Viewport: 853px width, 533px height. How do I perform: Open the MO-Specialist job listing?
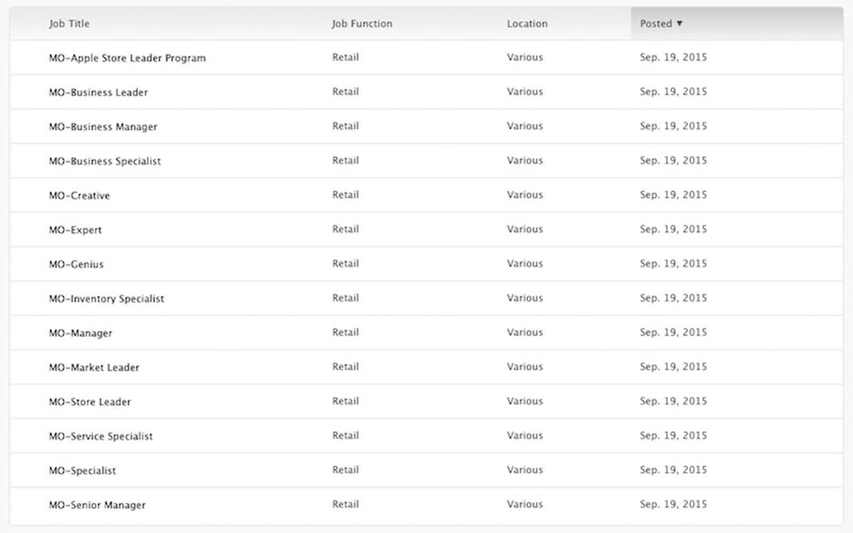[82, 471]
